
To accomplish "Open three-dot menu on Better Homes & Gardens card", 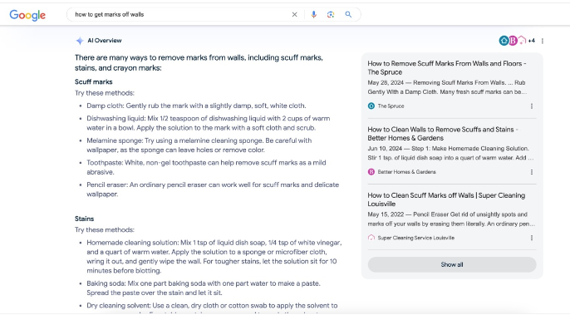I will click(x=532, y=172).
